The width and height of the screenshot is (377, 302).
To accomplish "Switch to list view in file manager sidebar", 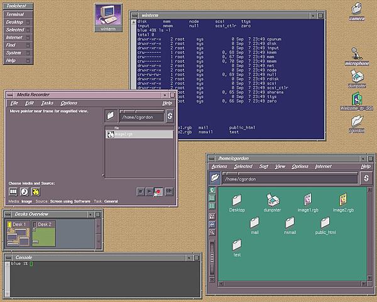I will coord(212,198).
